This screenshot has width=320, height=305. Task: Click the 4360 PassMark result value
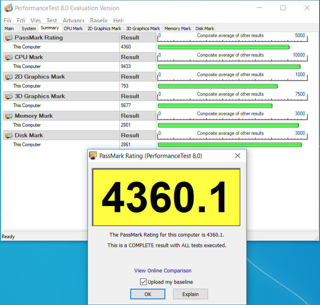[126, 47]
